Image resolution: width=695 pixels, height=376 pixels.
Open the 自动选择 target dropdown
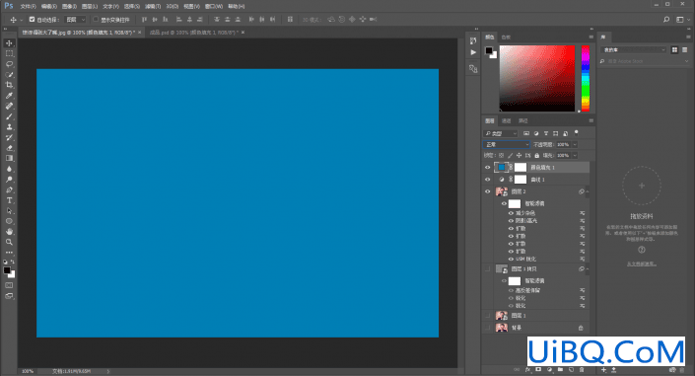click(75, 20)
